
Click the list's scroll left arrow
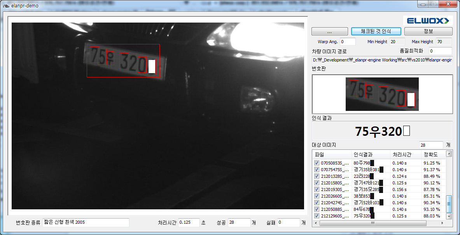(316, 223)
